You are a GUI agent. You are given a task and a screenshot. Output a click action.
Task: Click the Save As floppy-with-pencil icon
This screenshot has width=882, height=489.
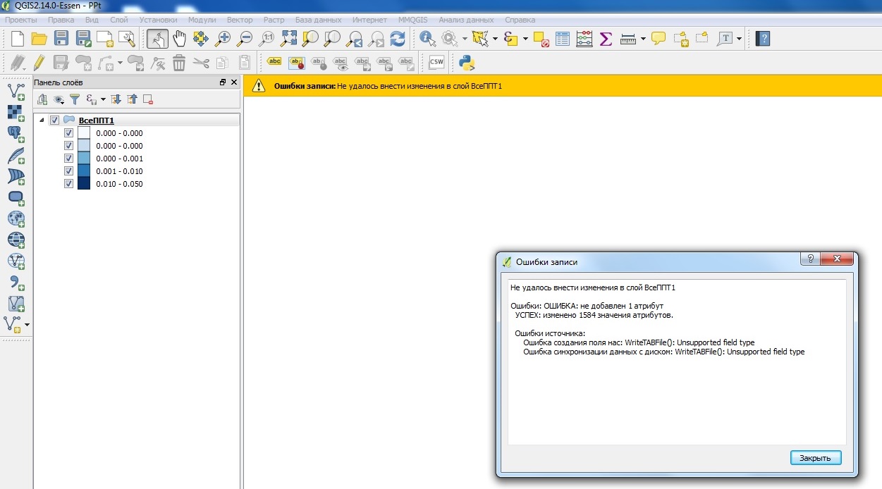[x=83, y=38]
